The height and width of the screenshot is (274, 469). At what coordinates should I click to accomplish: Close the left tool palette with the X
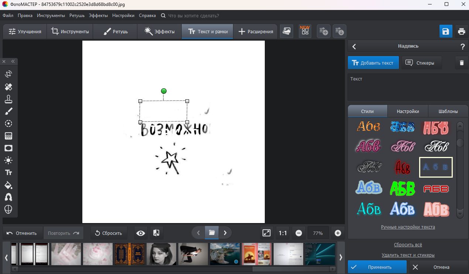click(4, 61)
